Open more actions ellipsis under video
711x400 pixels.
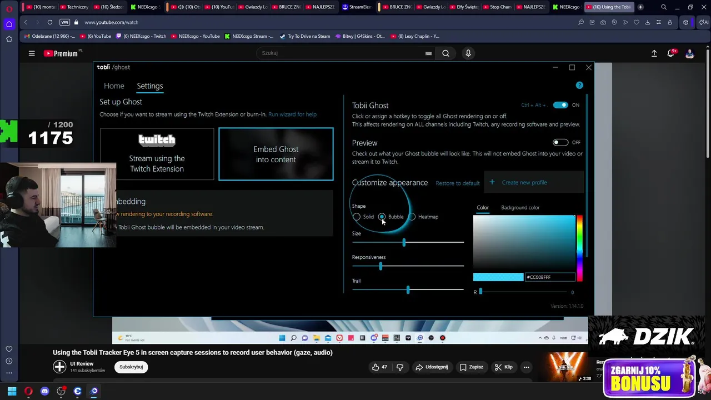pyautogui.click(x=526, y=367)
